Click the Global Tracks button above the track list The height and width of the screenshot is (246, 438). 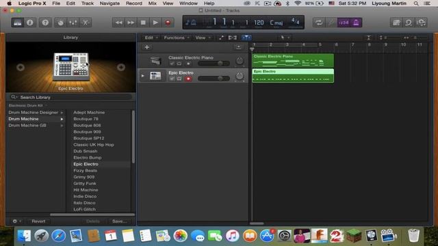click(238, 47)
